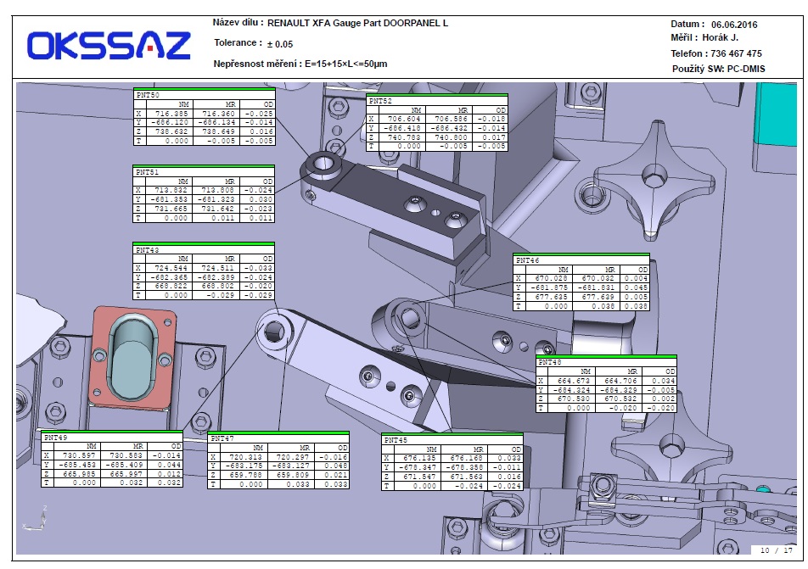The image size is (808, 569).
Task: Select the tolerance value "± 0.05"
Action: point(280,44)
